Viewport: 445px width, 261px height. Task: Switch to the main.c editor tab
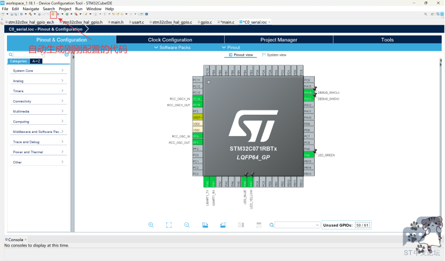[226, 22]
